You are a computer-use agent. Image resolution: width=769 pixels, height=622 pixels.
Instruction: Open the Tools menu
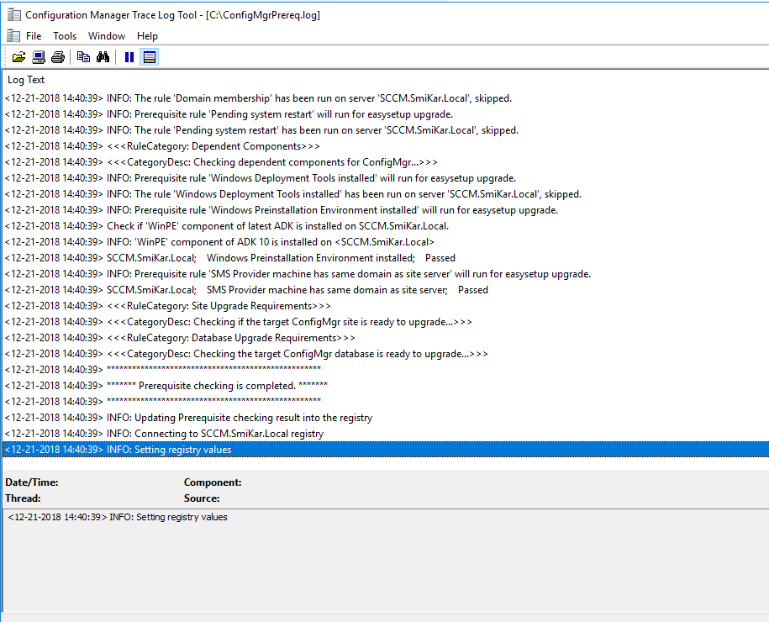point(65,36)
